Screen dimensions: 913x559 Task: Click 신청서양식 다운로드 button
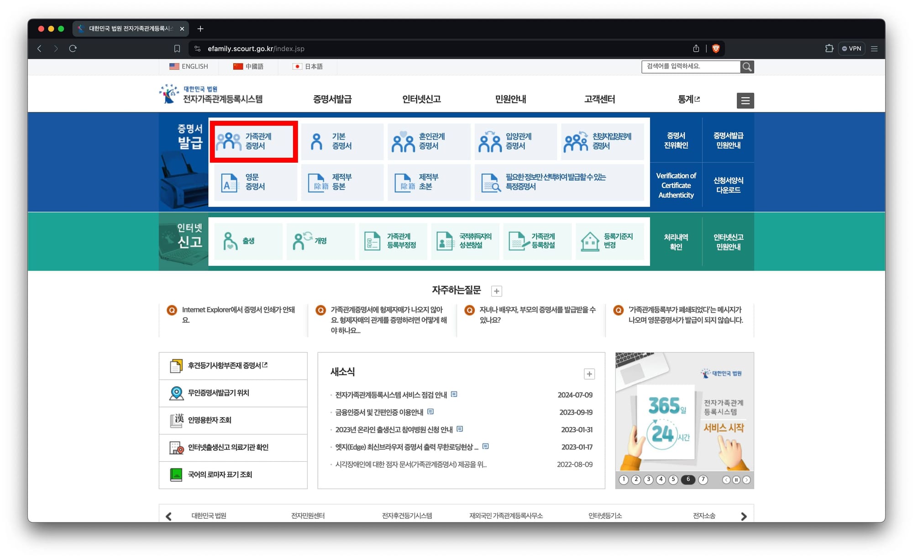(x=728, y=185)
